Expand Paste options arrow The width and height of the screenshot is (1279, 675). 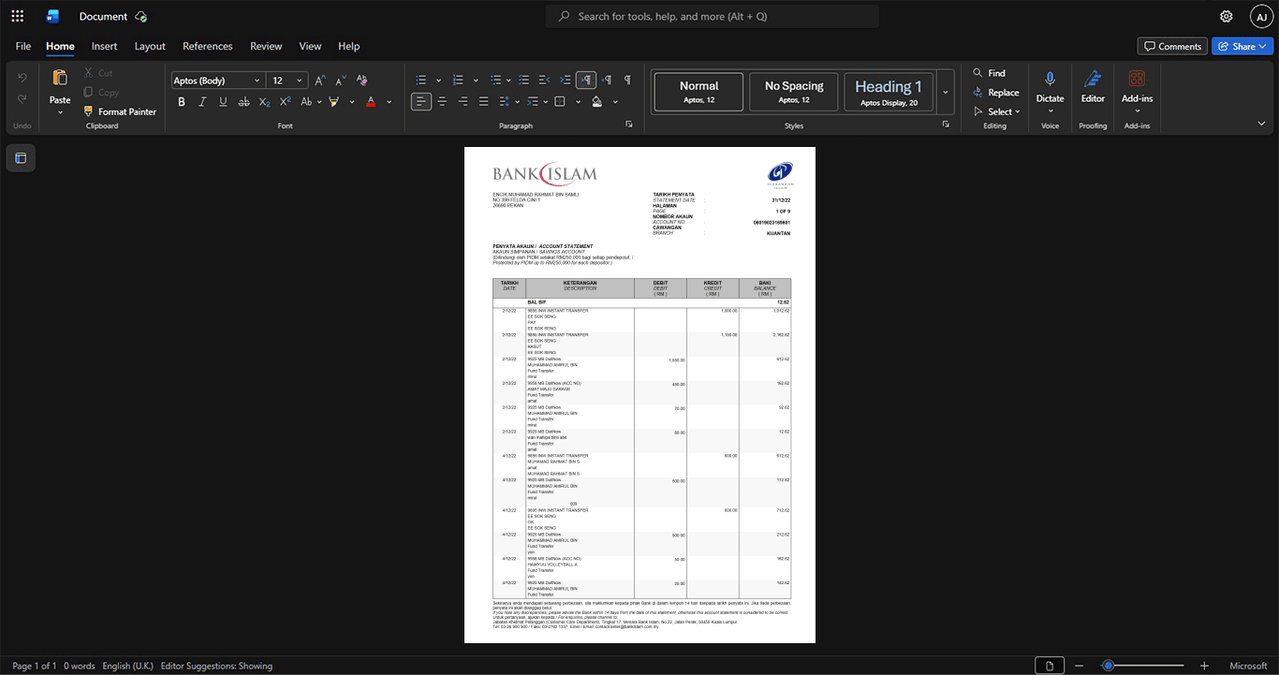click(60, 112)
